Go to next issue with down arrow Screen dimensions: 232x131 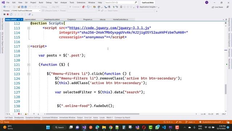[38, 114]
